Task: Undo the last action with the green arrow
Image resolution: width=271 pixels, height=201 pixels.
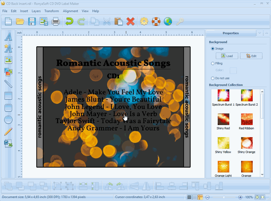Action: tap(69, 22)
